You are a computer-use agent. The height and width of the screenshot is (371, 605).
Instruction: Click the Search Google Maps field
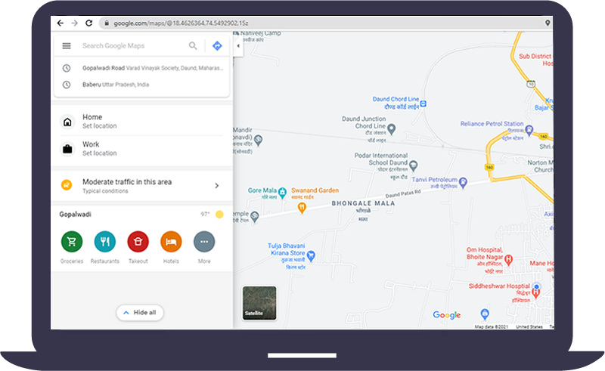129,46
